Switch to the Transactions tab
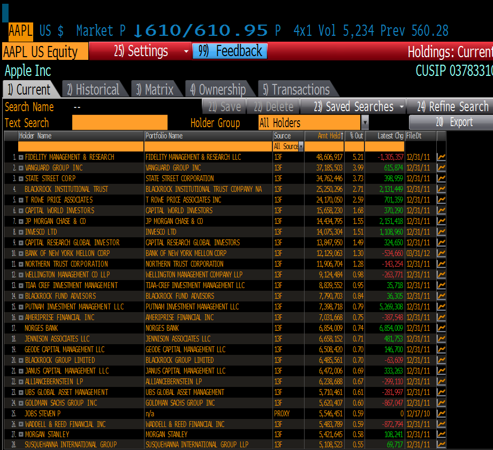 (x=296, y=90)
